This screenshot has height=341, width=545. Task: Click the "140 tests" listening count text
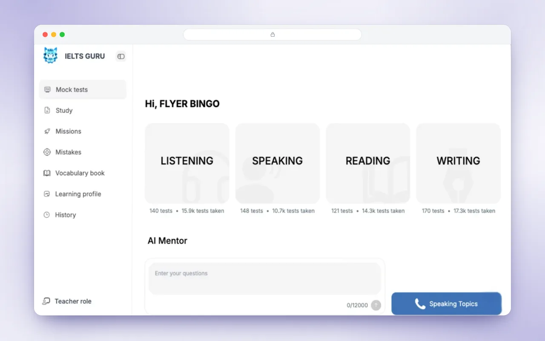tap(161, 211)
